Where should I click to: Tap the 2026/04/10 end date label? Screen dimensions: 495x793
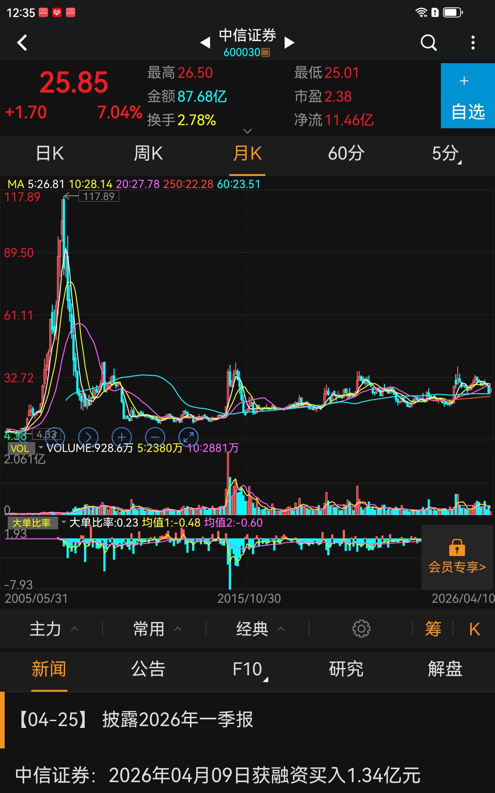pos(463,599)
